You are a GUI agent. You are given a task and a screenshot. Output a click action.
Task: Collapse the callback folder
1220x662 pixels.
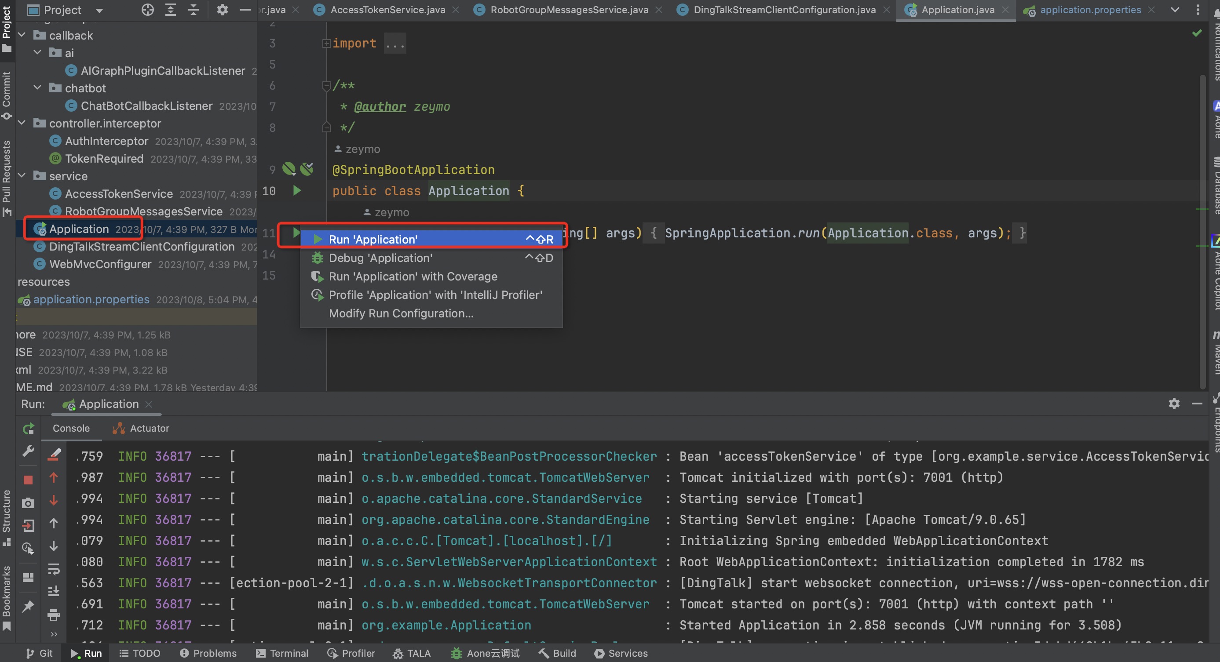(x=22, y=35)
